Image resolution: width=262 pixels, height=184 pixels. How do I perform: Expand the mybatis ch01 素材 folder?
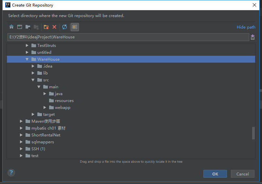(x=21, y=128)
